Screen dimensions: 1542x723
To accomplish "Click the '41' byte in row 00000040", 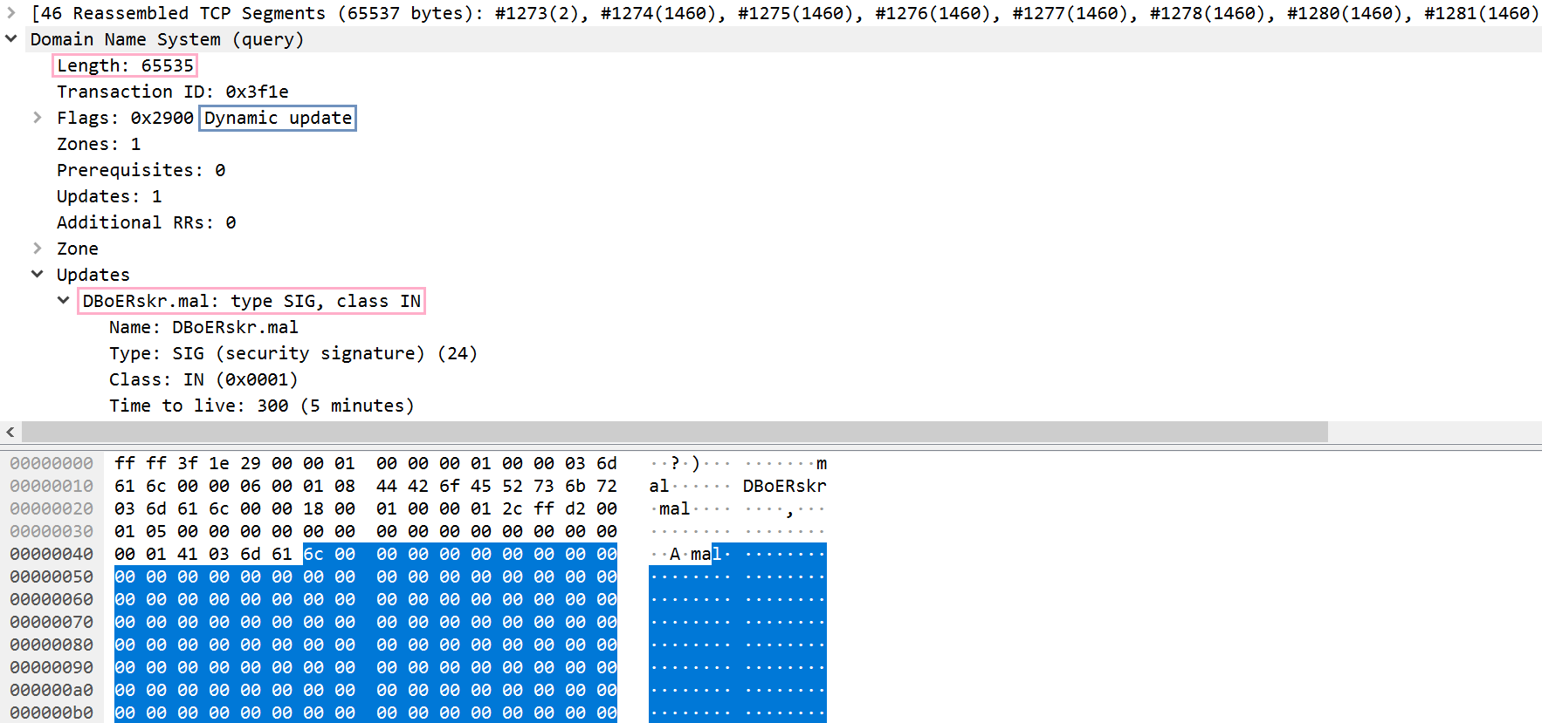I will [188, 554].
